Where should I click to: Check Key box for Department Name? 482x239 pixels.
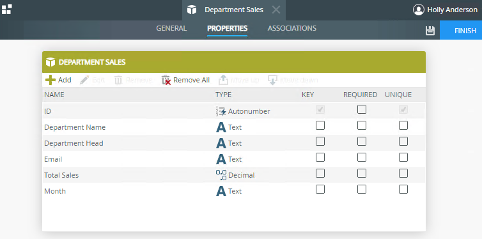click(x=320, y=125)
